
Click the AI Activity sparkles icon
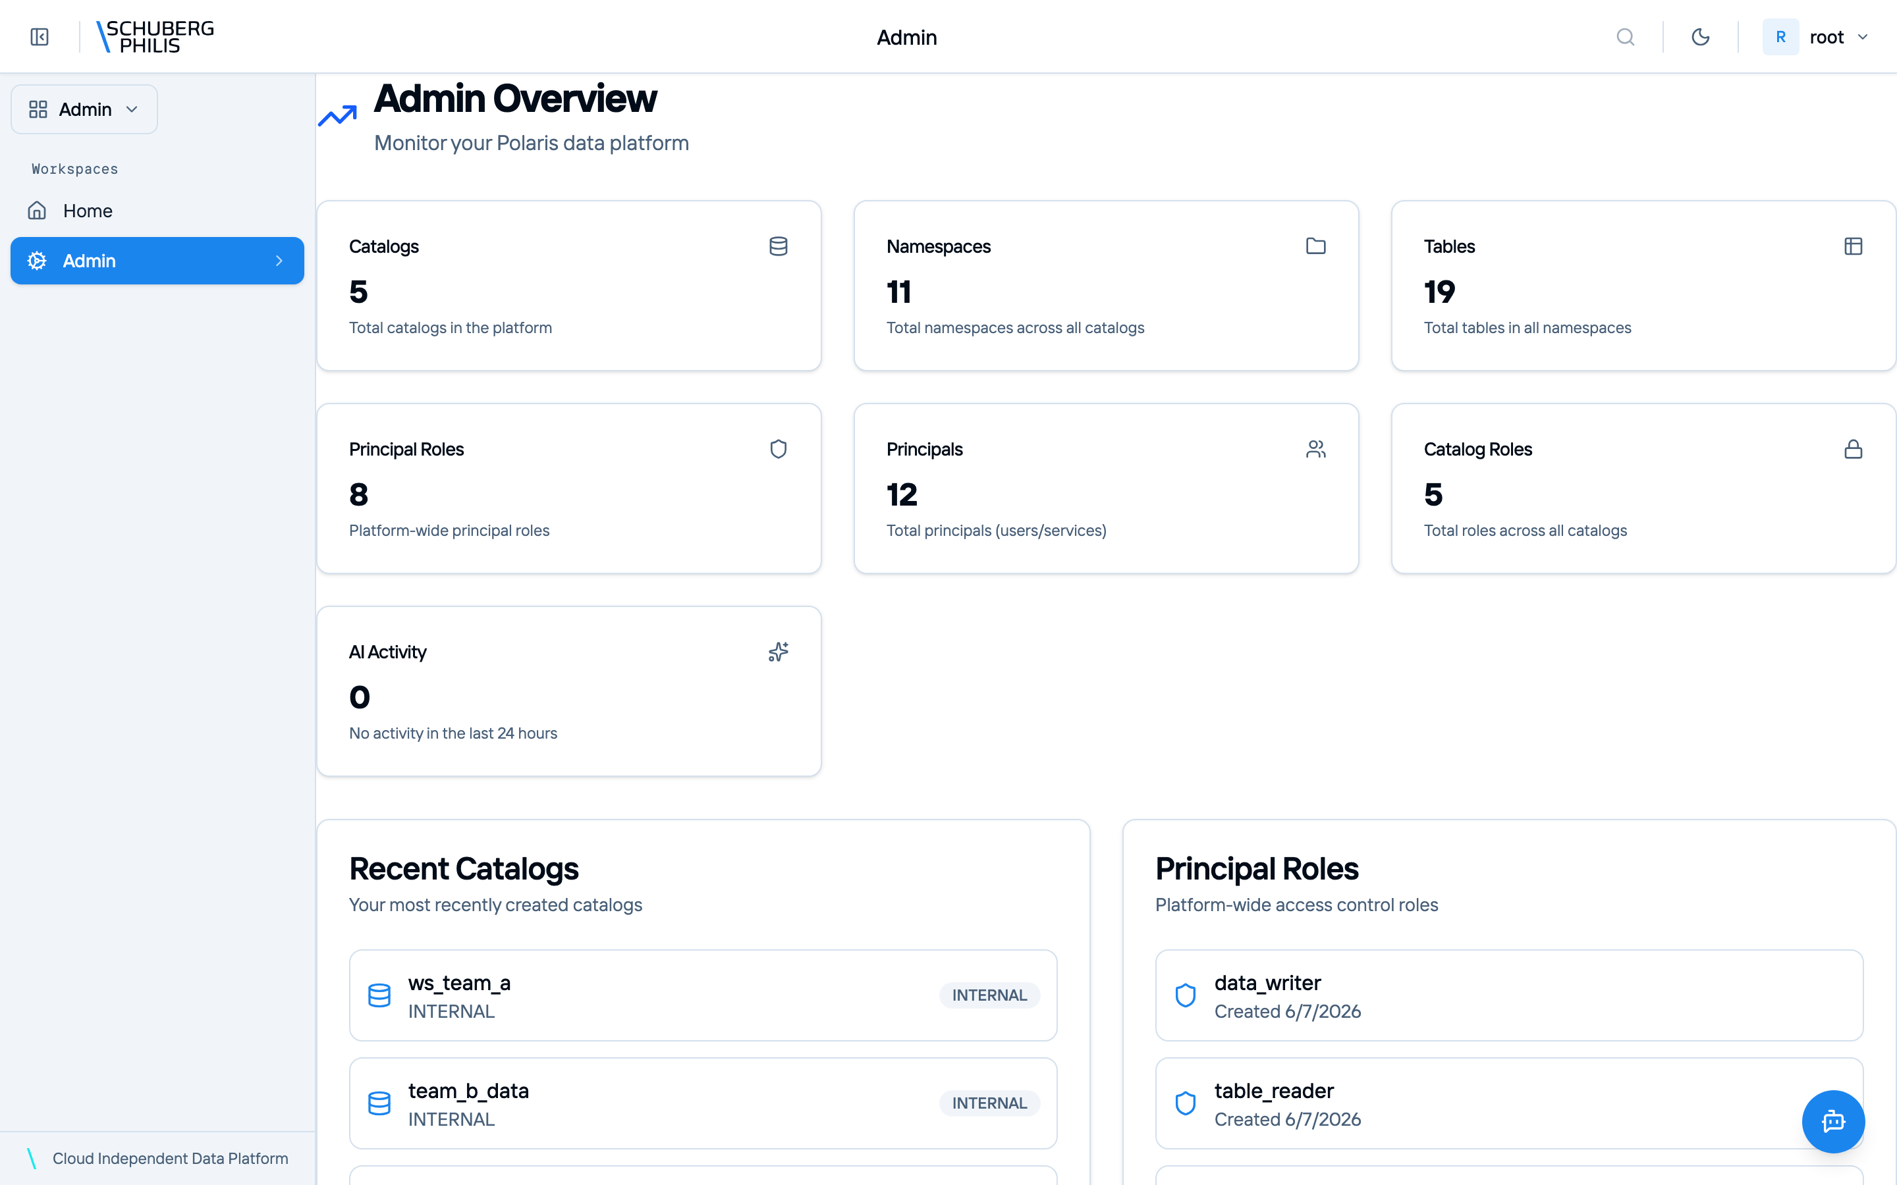(x=779, y=652)
